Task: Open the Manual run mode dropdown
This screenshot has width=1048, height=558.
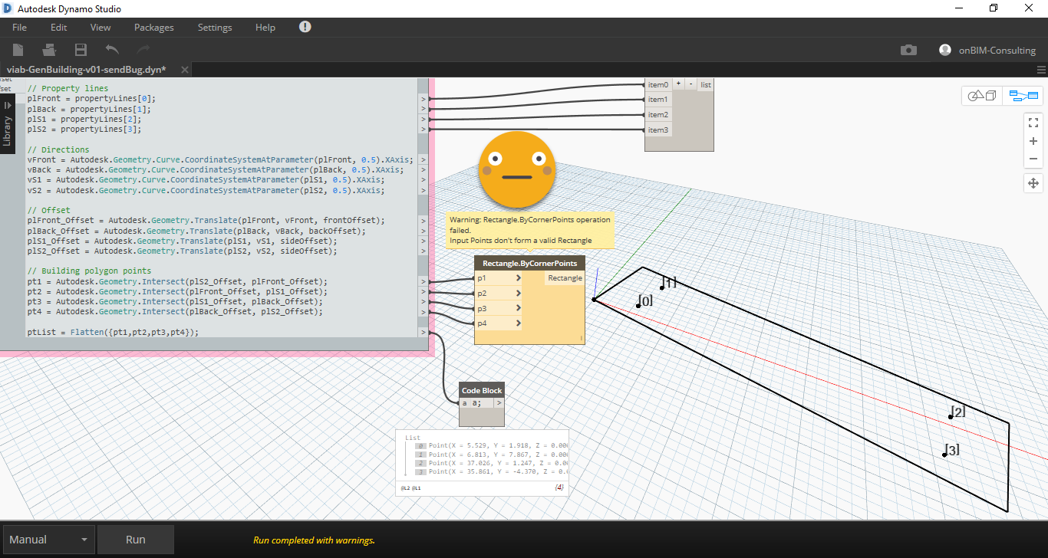Action: (48, 540)
